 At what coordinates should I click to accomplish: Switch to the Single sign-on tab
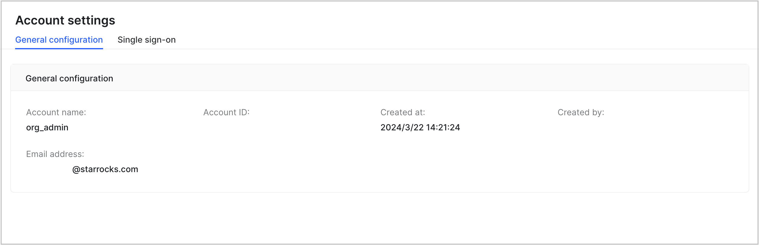coord(147,40)
